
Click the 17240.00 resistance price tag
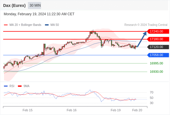pos(158,32)
